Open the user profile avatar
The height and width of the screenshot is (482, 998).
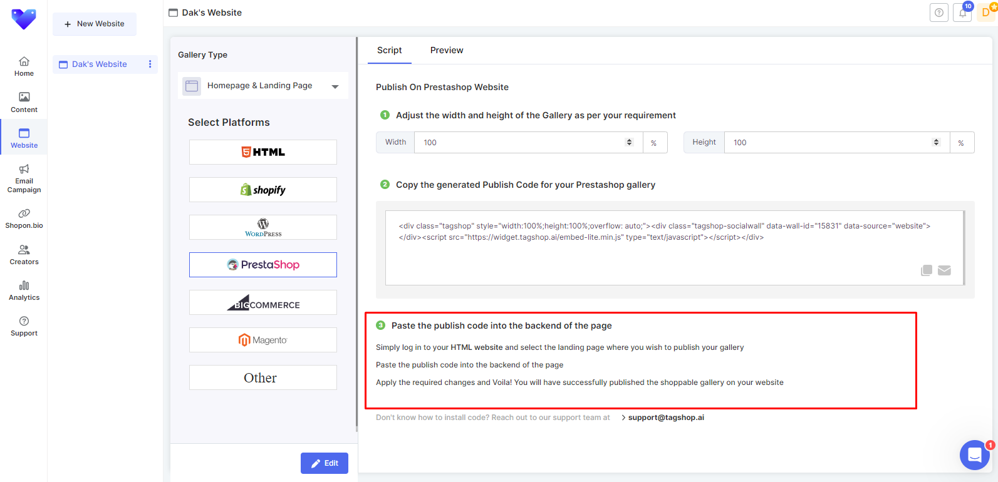(987, 13)
